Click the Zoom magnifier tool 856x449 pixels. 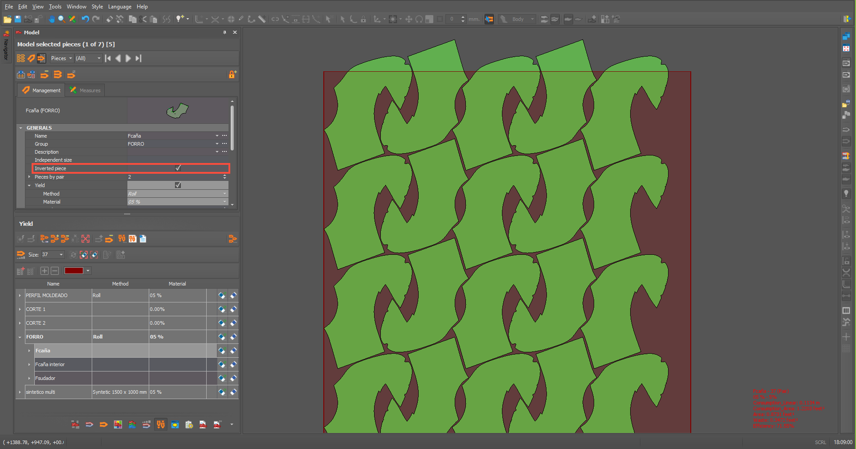pyautogui.click(x=61, y=19)
